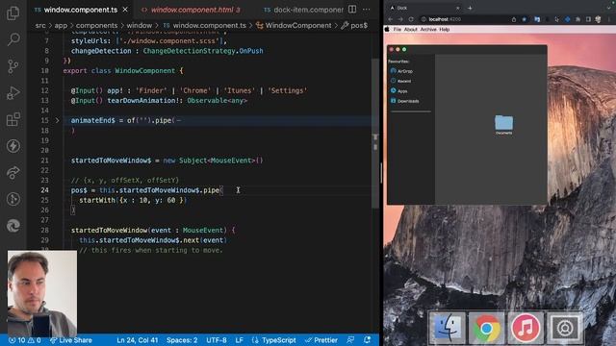Close the Dock browser tab
616x346 pixels.
(457, 8)
